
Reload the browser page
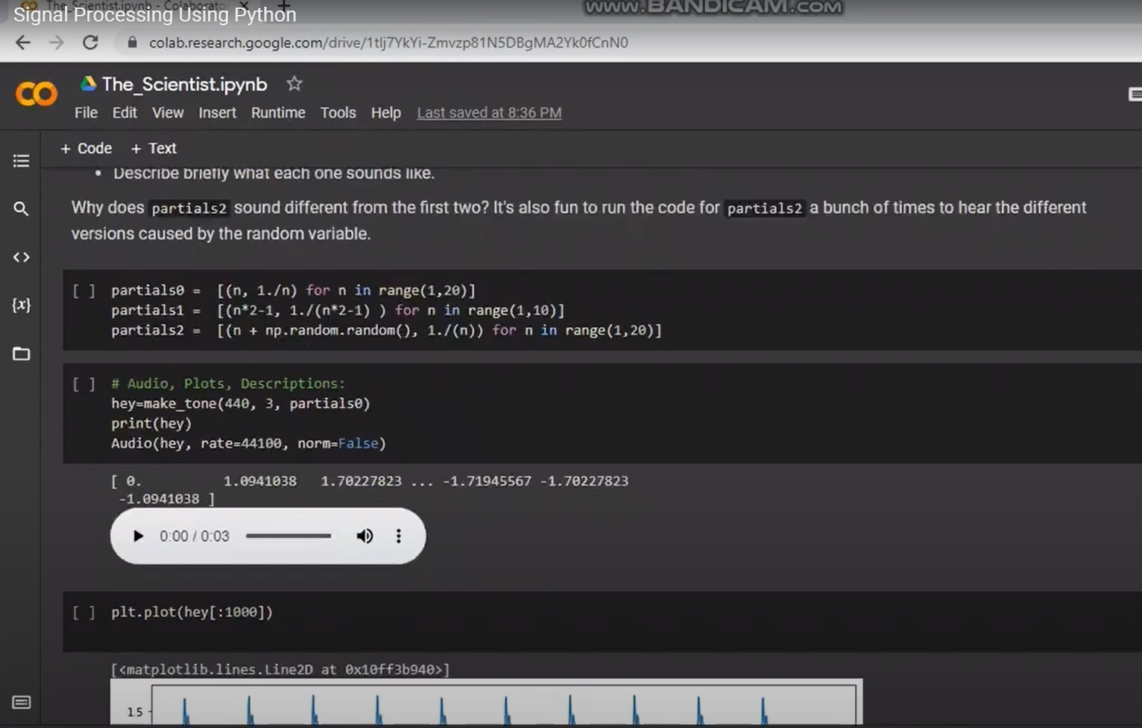point(90,42)
